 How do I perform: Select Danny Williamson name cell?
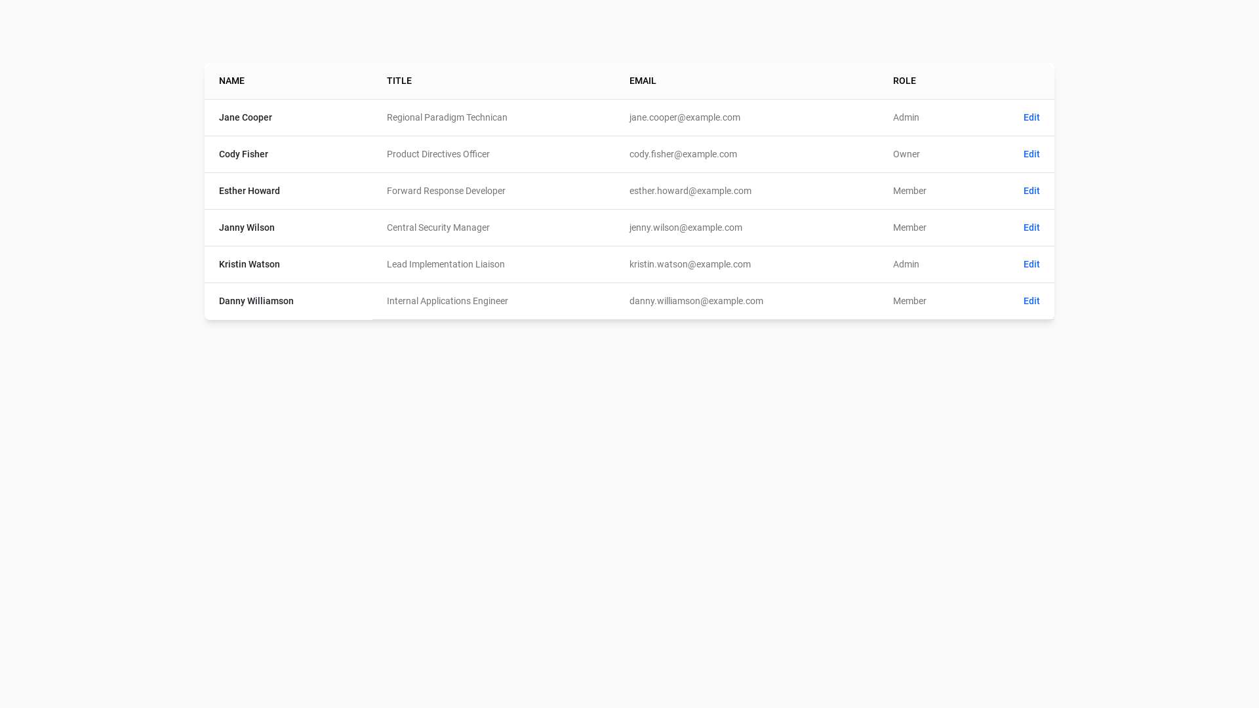(256, 301)
